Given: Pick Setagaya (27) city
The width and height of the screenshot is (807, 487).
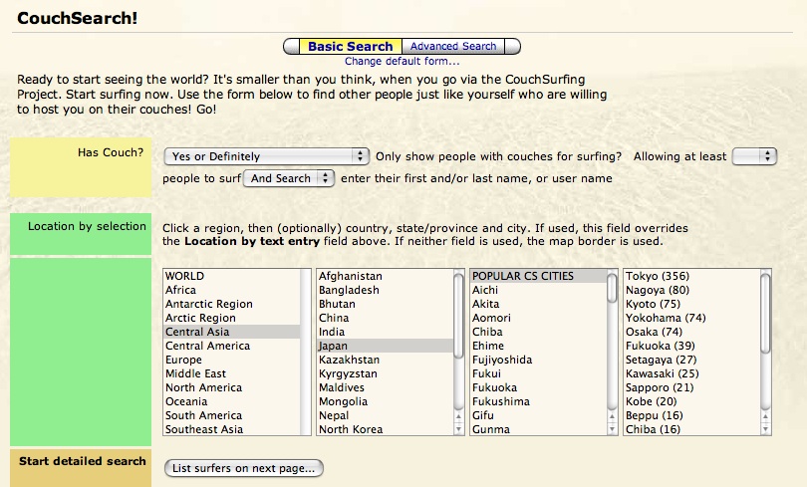Looking at the screenshot, I should (x=692, y=360).
